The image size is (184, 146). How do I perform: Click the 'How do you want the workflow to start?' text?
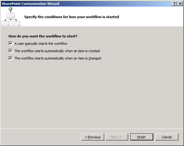[x=43, y=36]
